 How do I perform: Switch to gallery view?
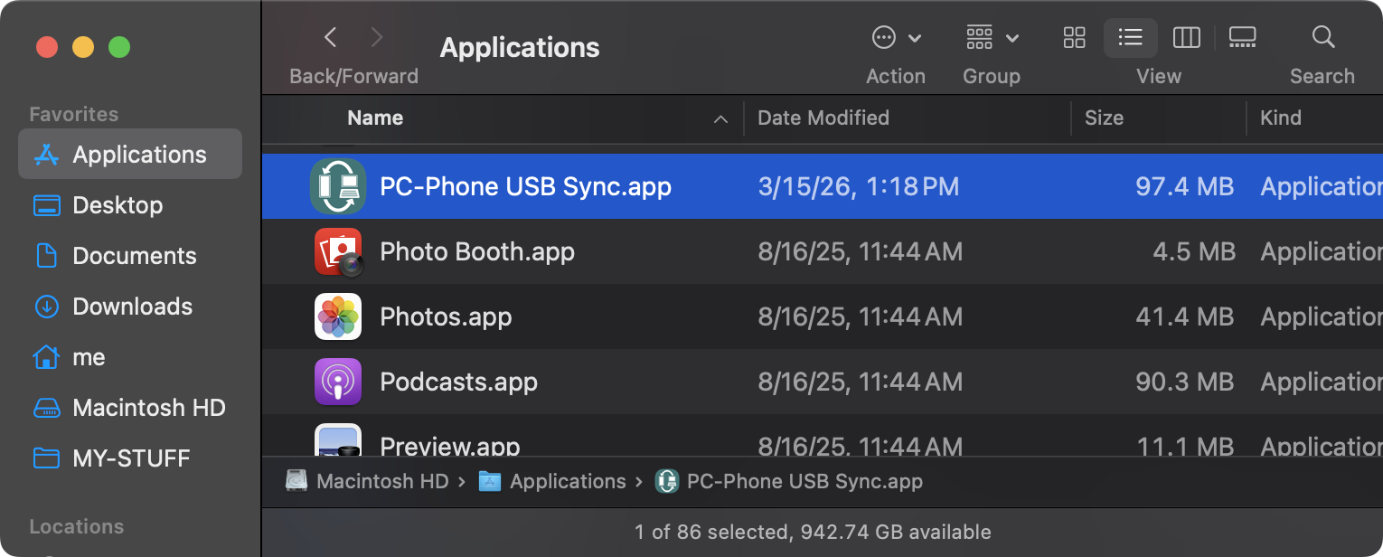point(1242,37)
